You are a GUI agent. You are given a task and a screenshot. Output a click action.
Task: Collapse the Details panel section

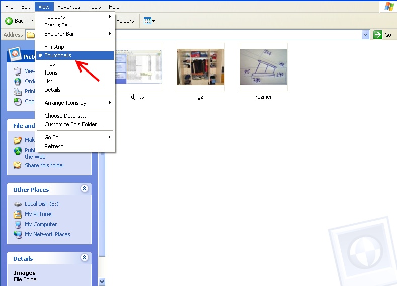pos(84,258)
